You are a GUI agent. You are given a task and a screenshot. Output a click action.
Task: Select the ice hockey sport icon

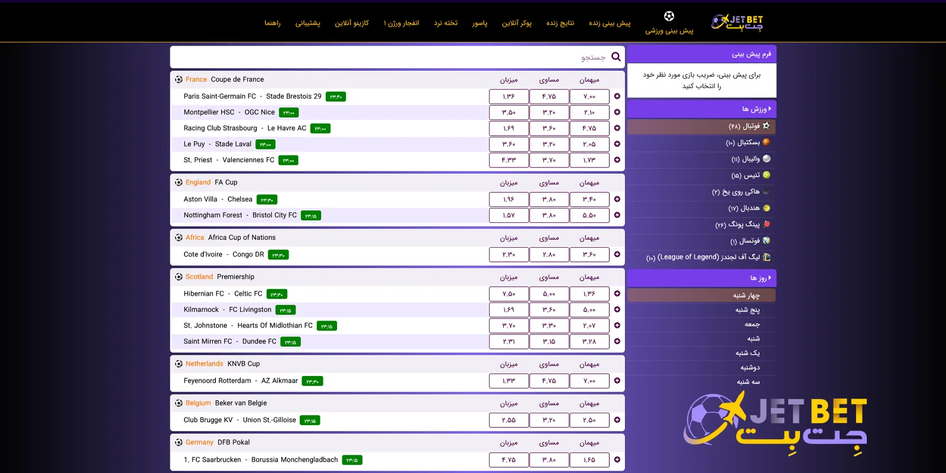(x=766, y=192)
